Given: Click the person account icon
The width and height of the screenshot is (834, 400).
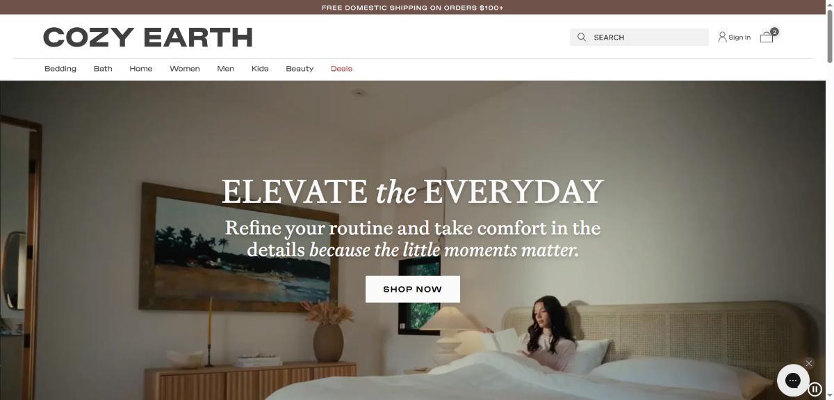Looking at the screenshot, I should tap(722, 37).
